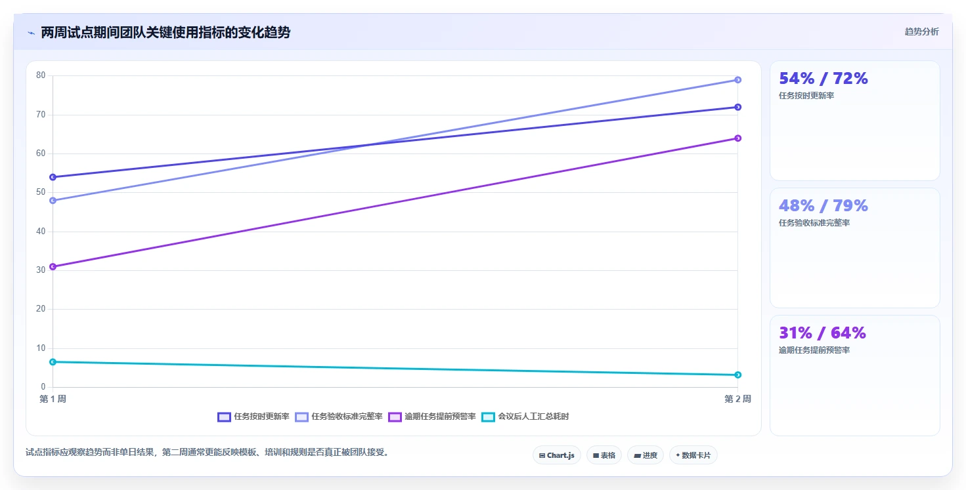The image size is (966, 490).
Task: Open the 48% / 79% stat card
Action: (x=854, y=248)
